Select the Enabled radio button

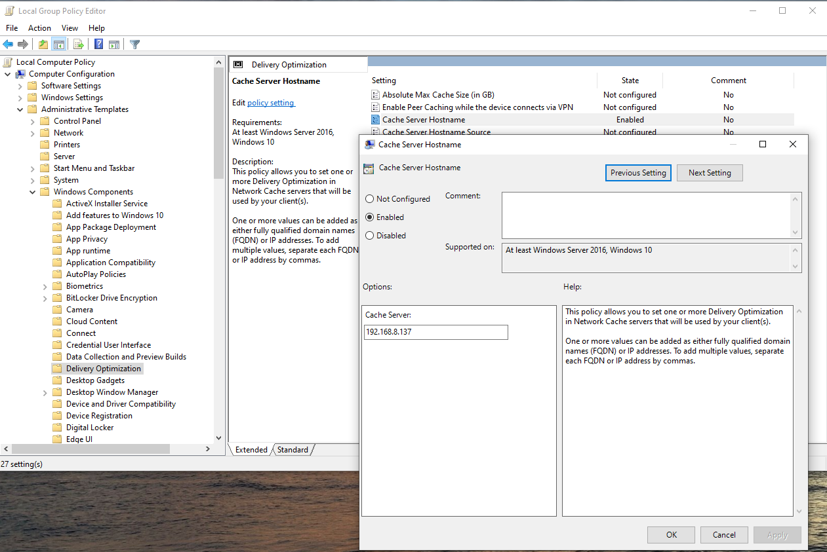pyautogui.click(x=370, y=217)
